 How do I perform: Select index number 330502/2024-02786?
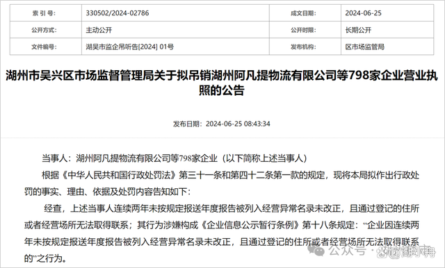pos(118,13)
